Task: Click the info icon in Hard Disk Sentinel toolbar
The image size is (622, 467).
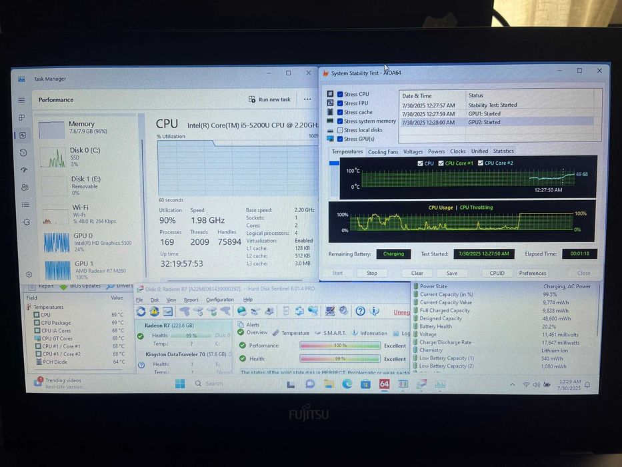Action: (374, 311)
